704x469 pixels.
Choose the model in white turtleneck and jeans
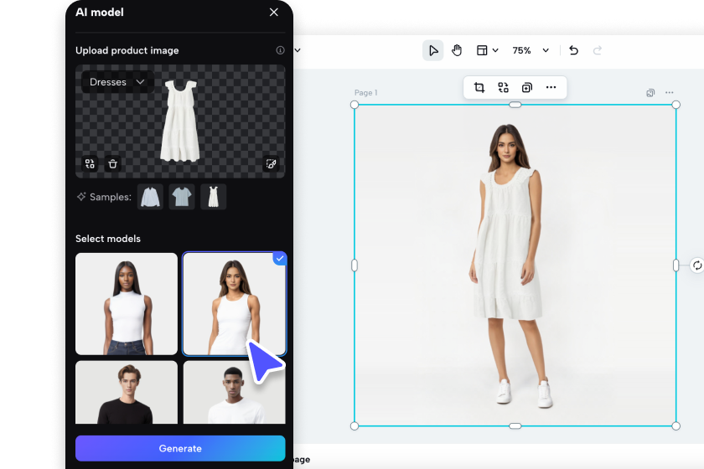pos(127,304)
